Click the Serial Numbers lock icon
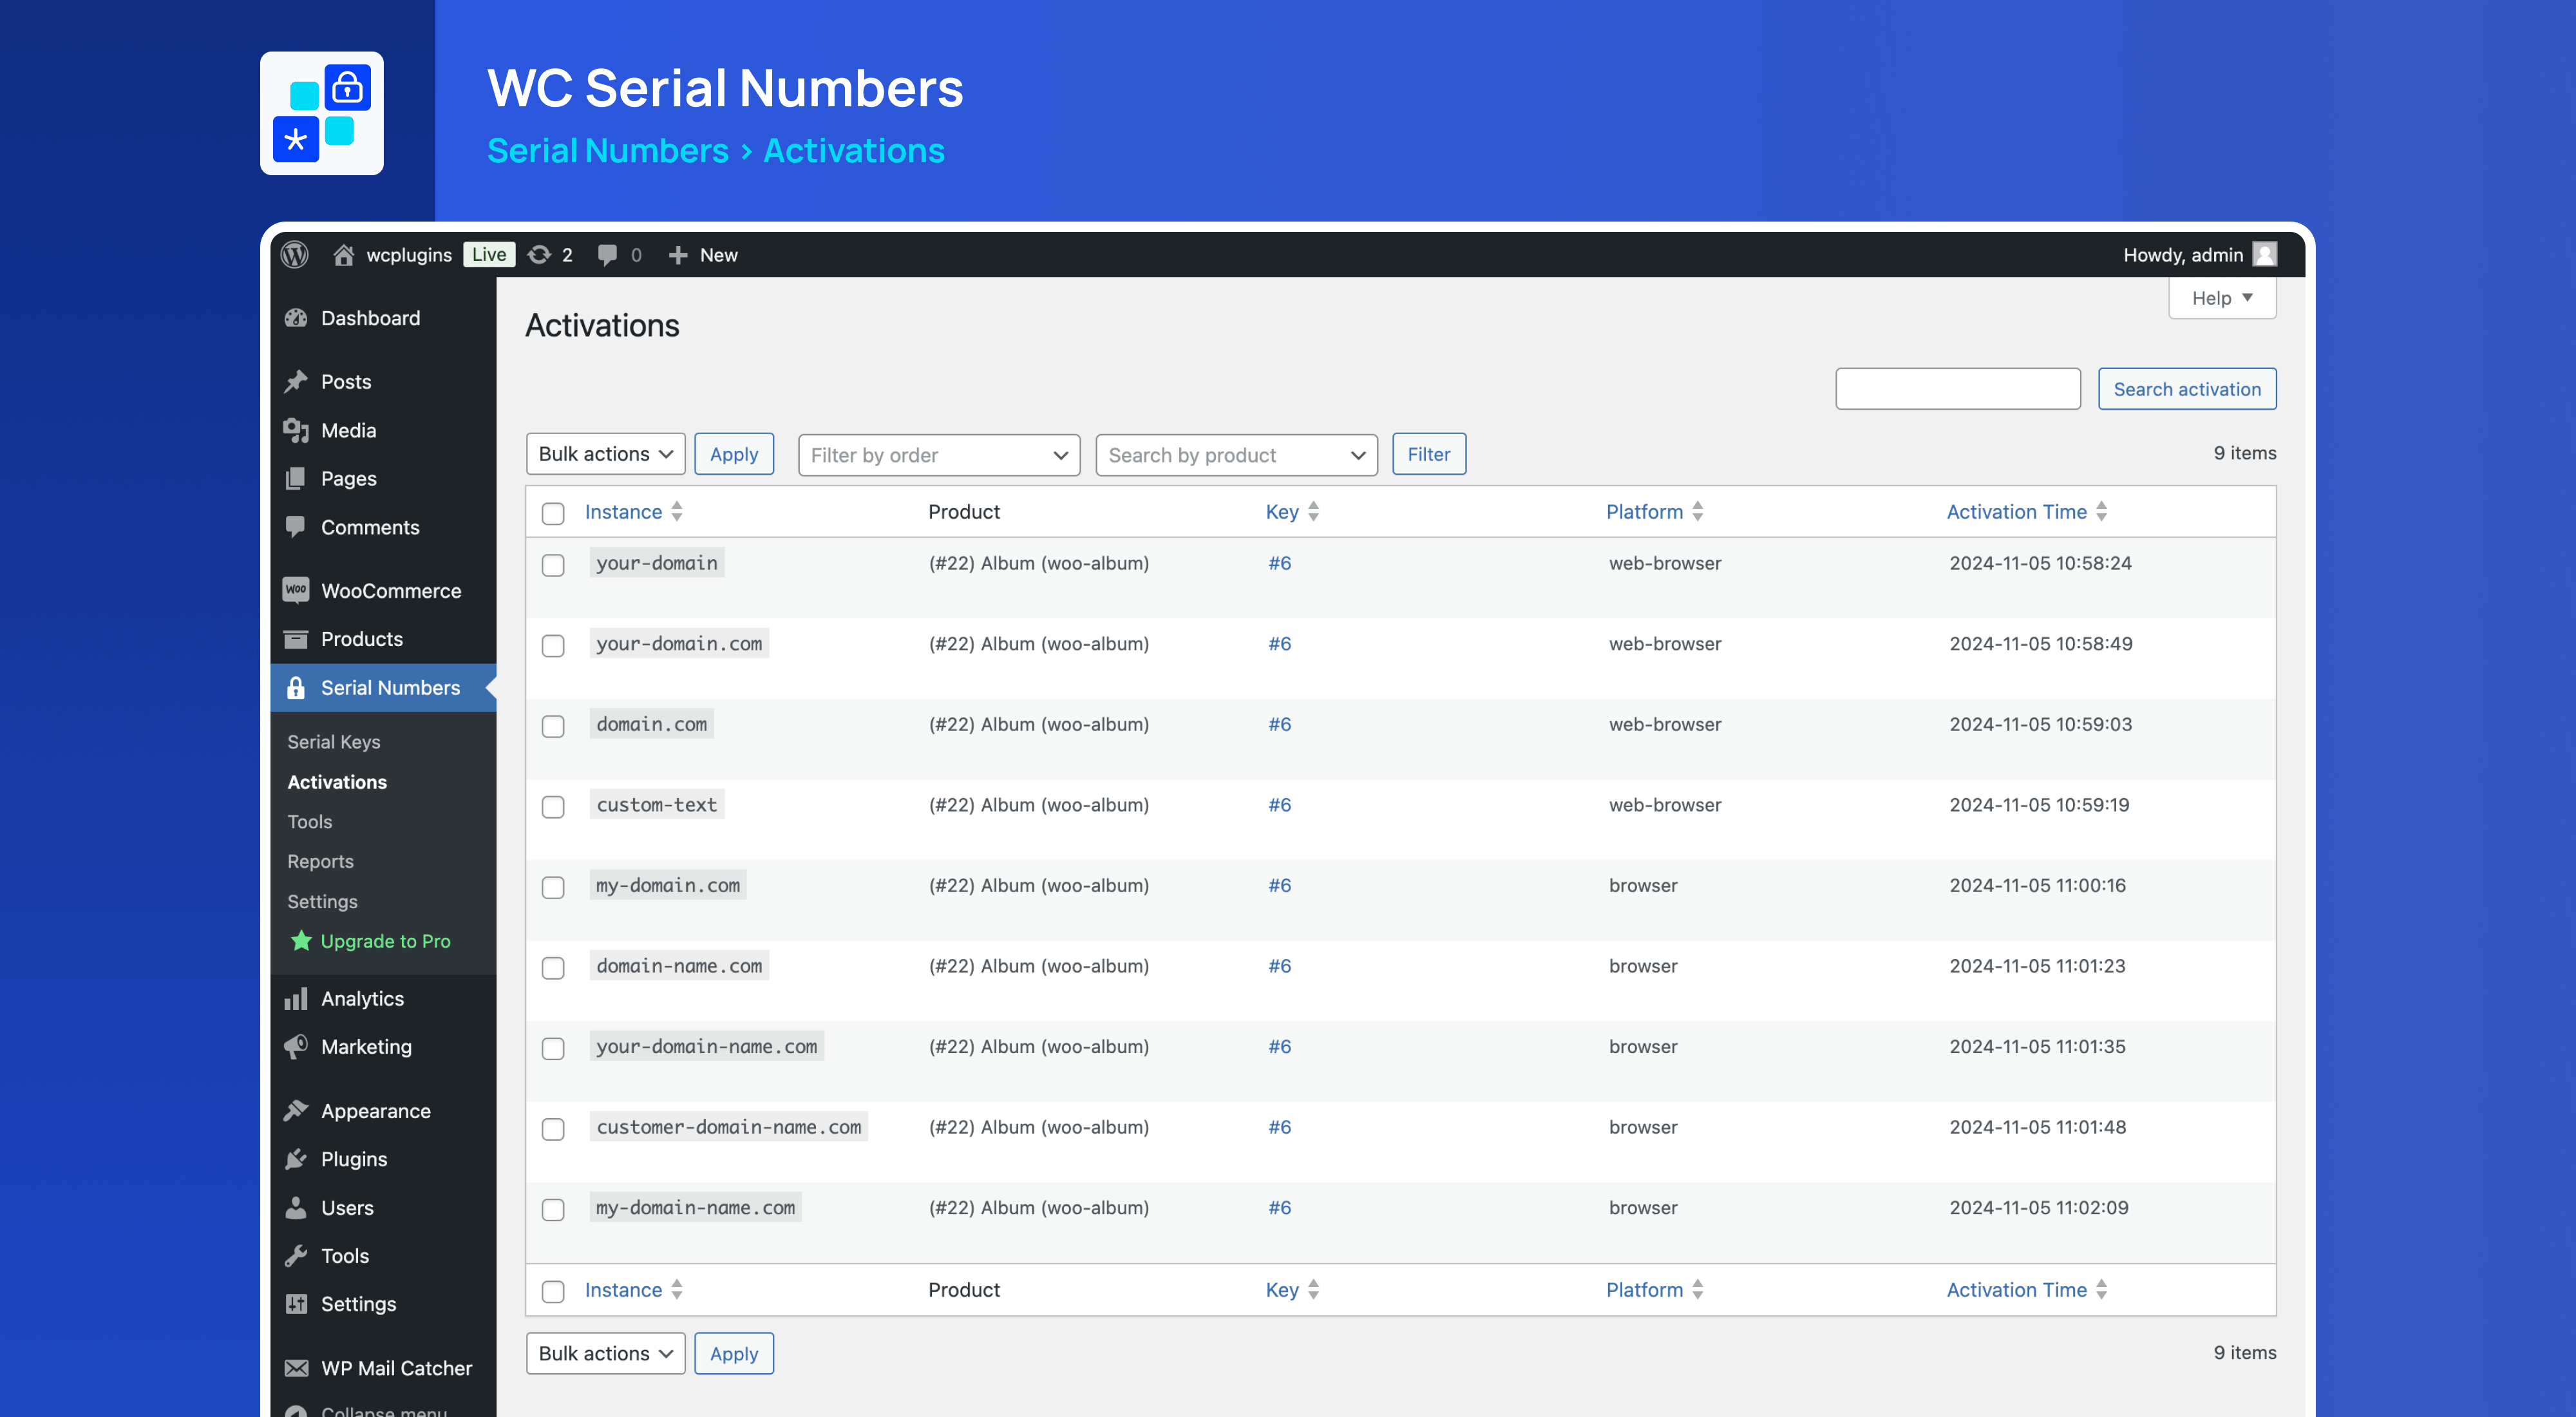2576x1417 pixels. pyautogui.click(x=296, y=688)
